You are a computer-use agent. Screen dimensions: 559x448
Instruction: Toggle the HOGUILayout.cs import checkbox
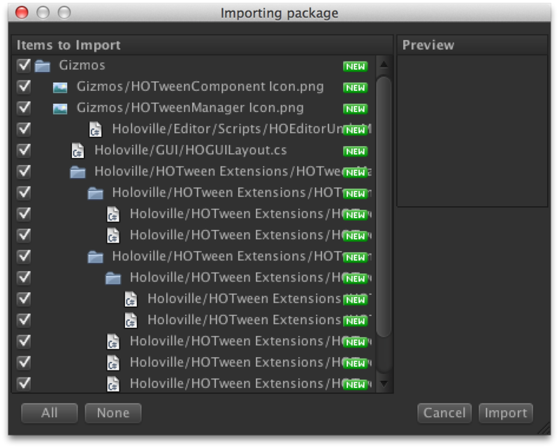point(24,150)
